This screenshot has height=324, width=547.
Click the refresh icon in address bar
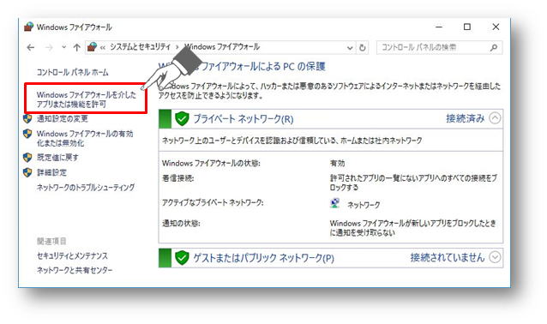pyautogui.click(x=363, y=47)
